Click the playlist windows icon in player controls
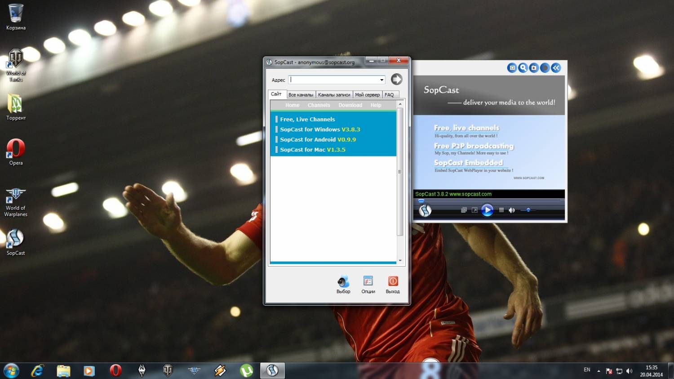 click(x=464, y=210)
